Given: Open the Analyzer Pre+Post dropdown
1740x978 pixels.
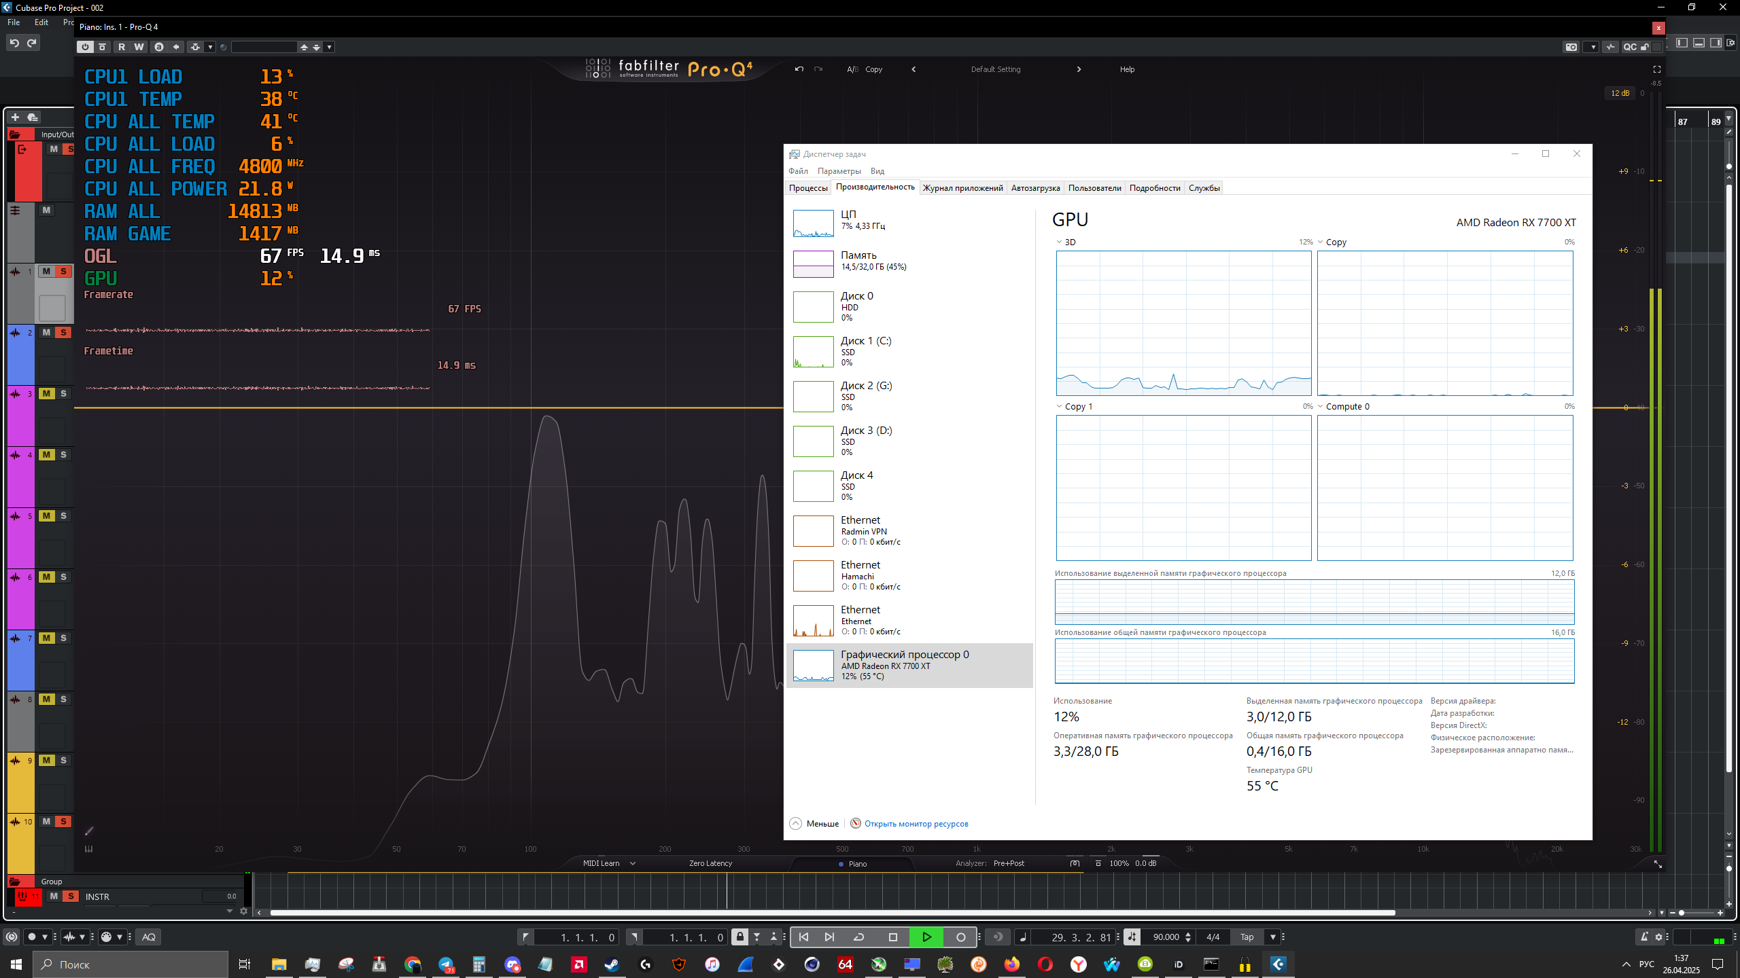Looking at the screenshot, I should [1009, 863].
